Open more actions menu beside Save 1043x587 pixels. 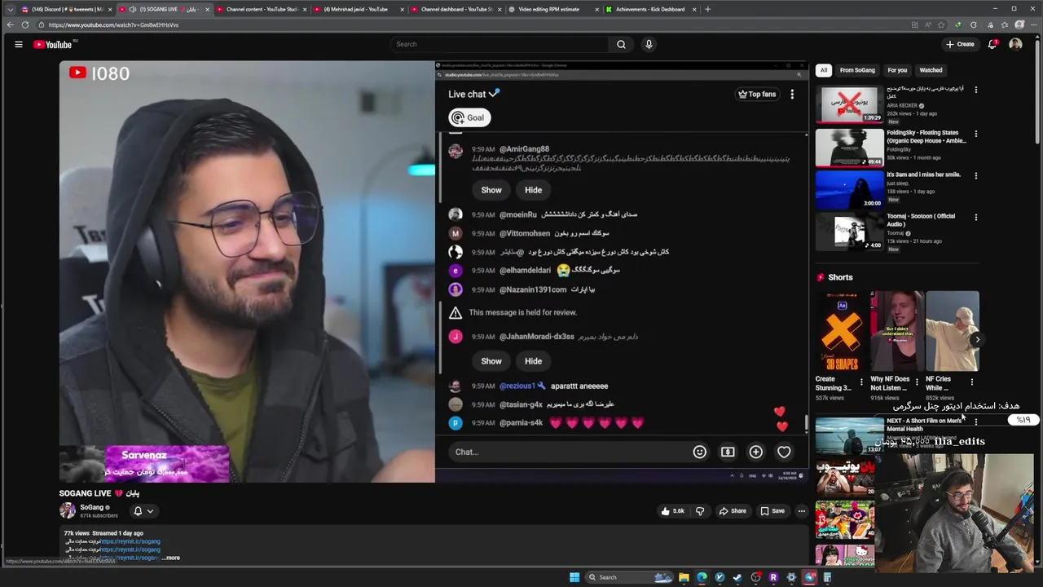pos(801,511)
